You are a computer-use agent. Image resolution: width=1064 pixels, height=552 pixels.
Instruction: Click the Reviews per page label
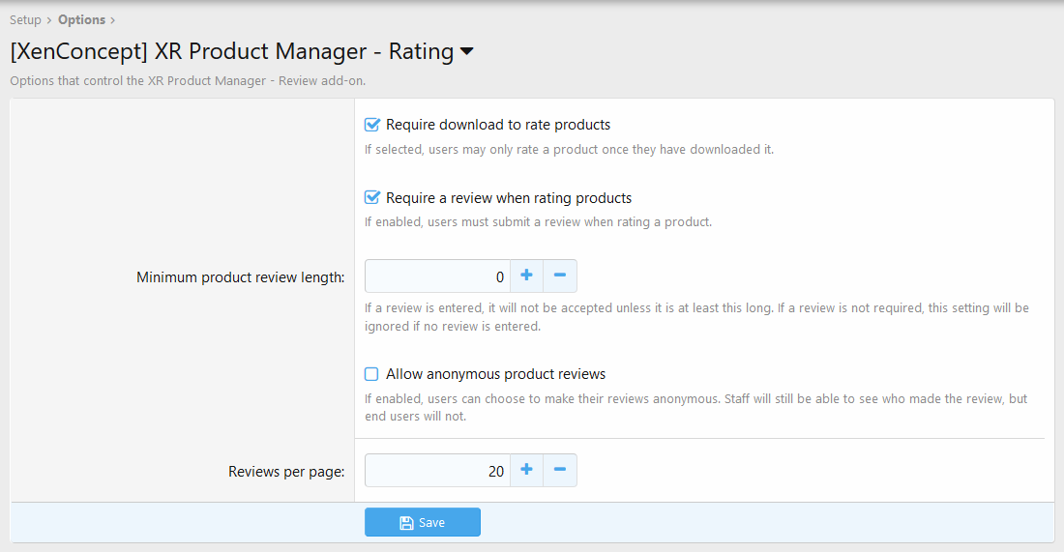pyautogui.click(x=286, y=472)
